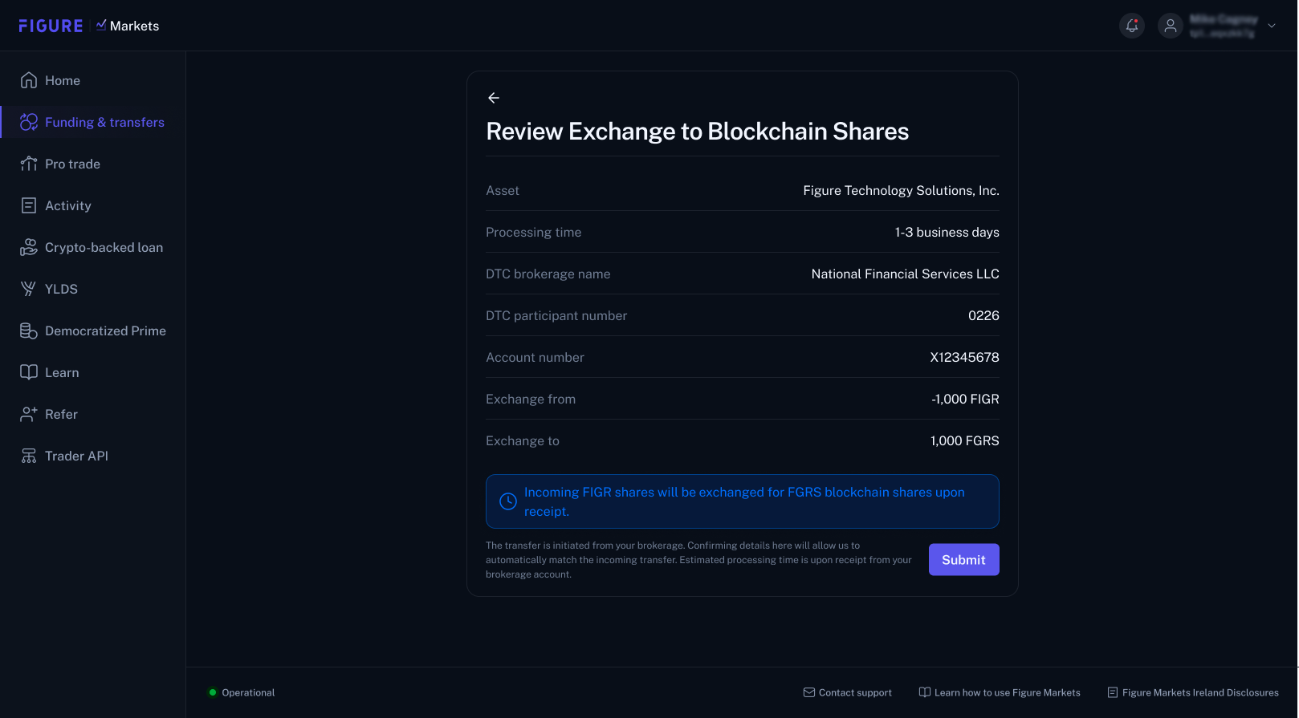Go back using the back arrow
The width and height of the screenshot is (1299, 718).
pos(494,98)
